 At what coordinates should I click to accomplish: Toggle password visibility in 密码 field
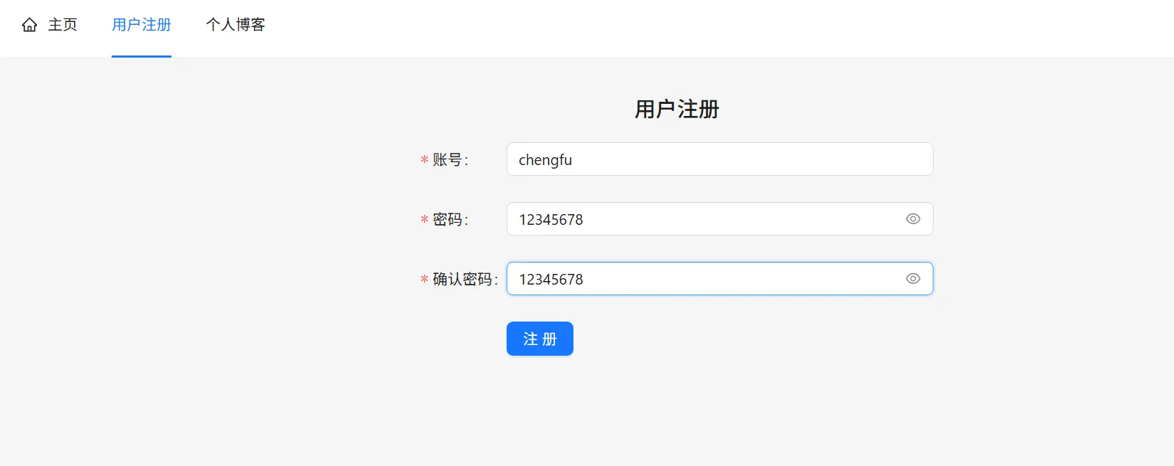coord(913,219)
